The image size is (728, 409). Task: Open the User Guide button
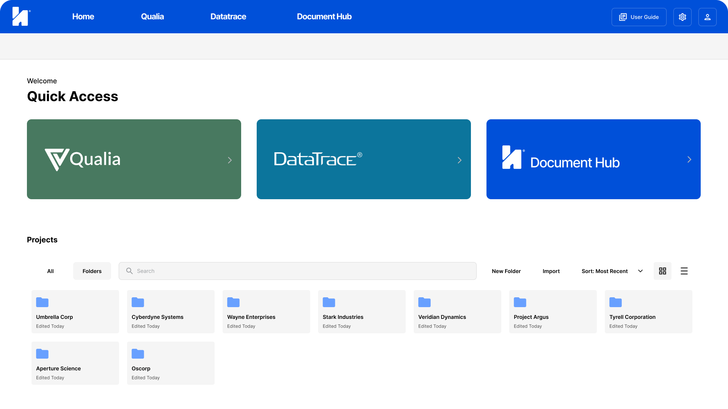tap(639, 17)
